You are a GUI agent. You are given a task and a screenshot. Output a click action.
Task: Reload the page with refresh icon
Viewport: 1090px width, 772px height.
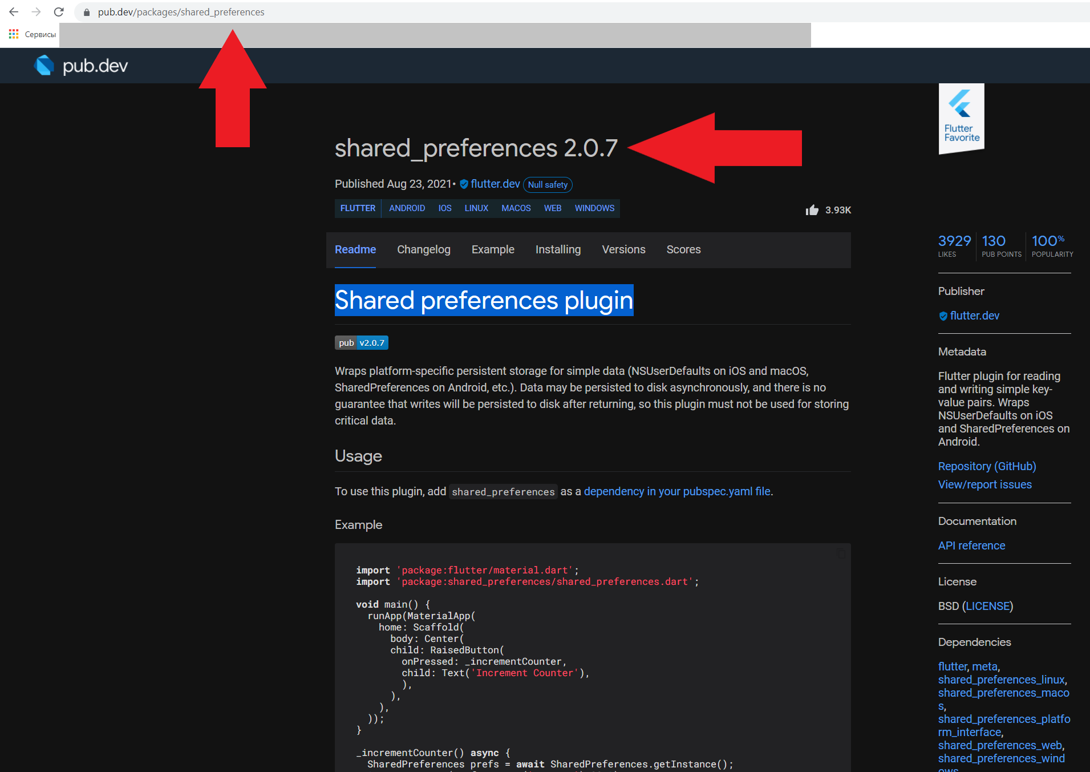pos(59,12)
